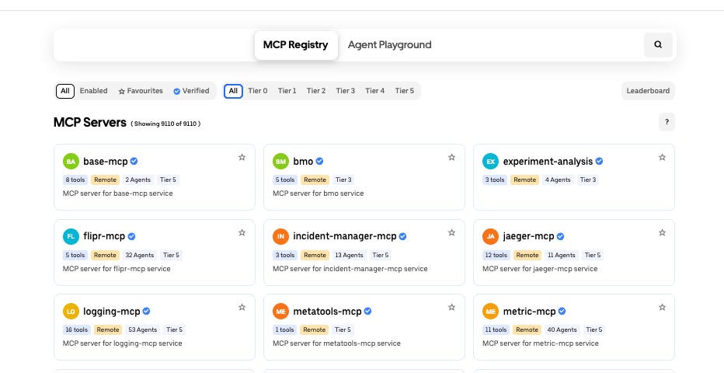Star the logging-mcp server
The image size is (724, 373).
tap(242, 308)
